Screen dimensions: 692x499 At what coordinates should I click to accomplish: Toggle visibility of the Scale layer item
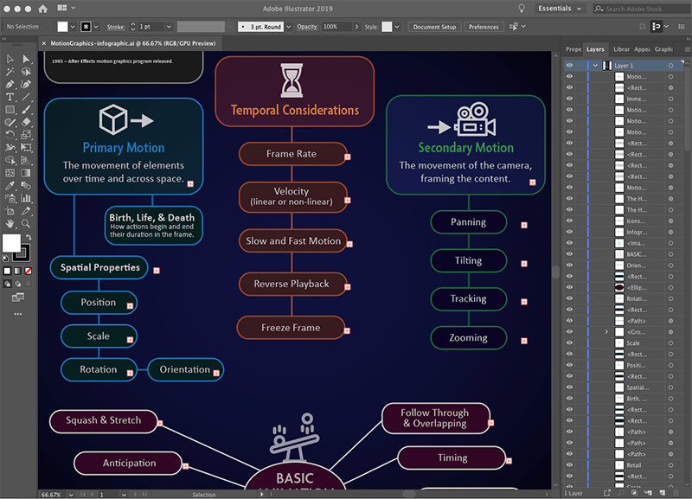click(569, 343)
